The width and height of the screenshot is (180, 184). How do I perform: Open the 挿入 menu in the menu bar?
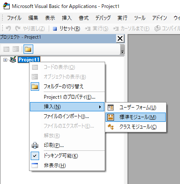point(67,18)
